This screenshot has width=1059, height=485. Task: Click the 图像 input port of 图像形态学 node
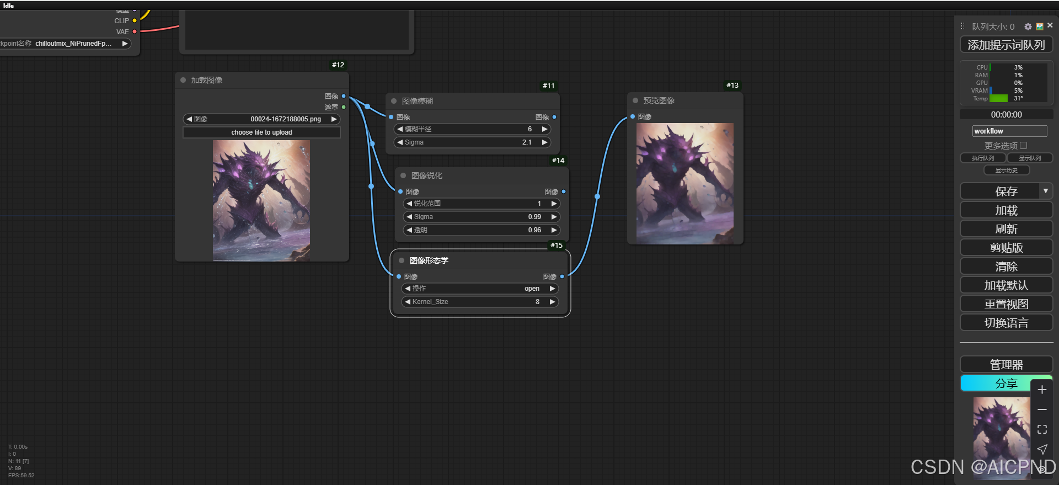(399, 276)
